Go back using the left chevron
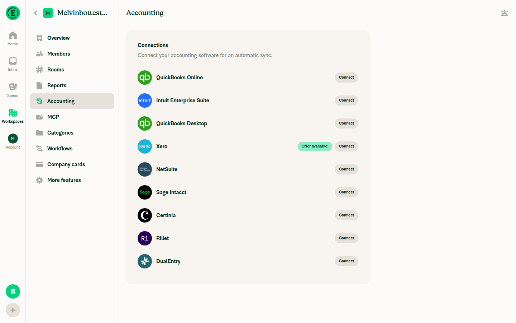 35,13
